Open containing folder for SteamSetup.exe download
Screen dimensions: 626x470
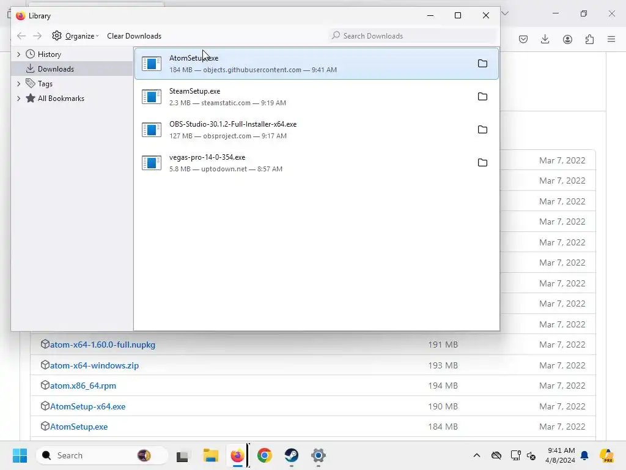pyautogui.click(x=482, y=97)
